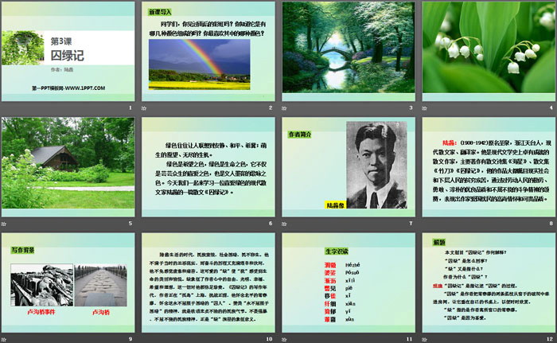The width and height of the screenshot is (557, 343).
Task: Select slide 3 forest bridge picture
Action: click(349, 52)
